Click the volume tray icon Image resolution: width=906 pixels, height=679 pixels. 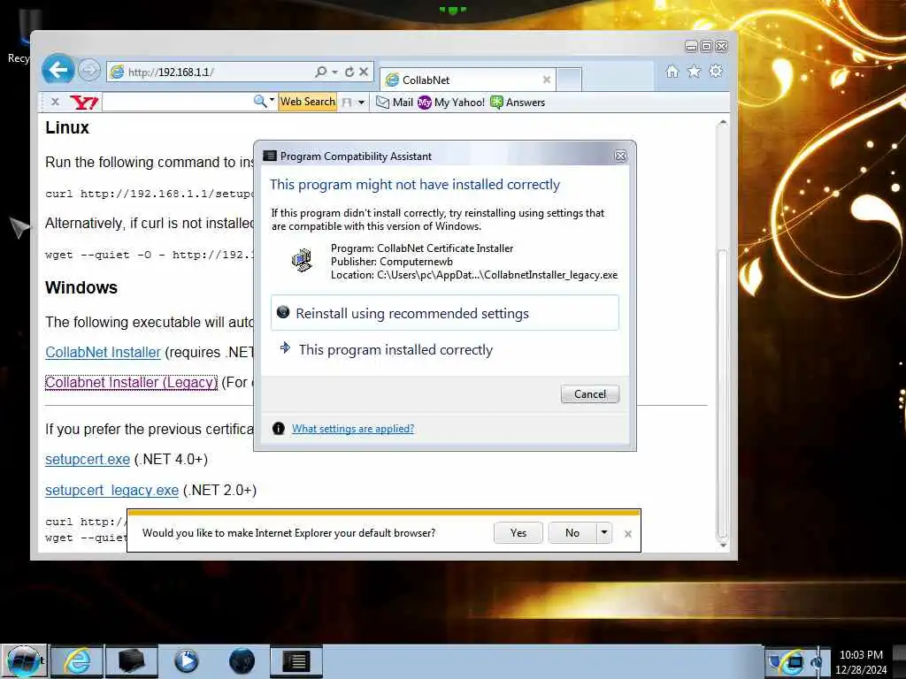click(x=816, y=662)
